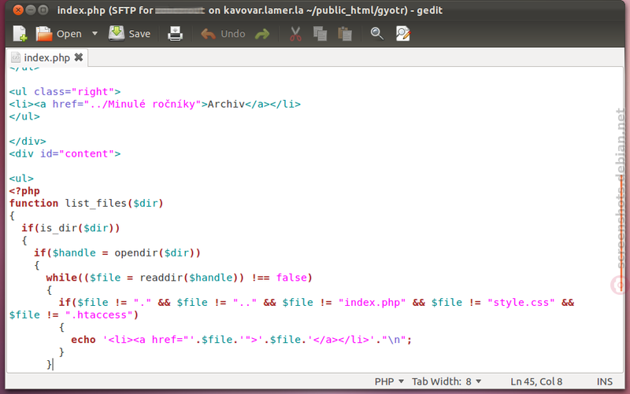
Task: Save the file with Save button
Action: pos(130,34)
